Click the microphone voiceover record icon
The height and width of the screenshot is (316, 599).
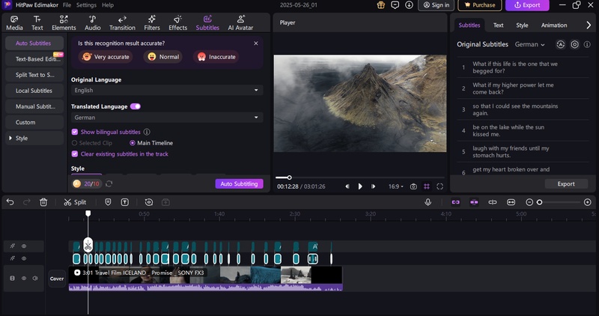point(428,202)
